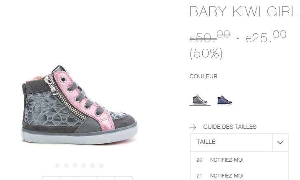The height and width of the screenshot is (180, 300).
Task: Choose Notifiez-moi for size 20
Action: 226,160
